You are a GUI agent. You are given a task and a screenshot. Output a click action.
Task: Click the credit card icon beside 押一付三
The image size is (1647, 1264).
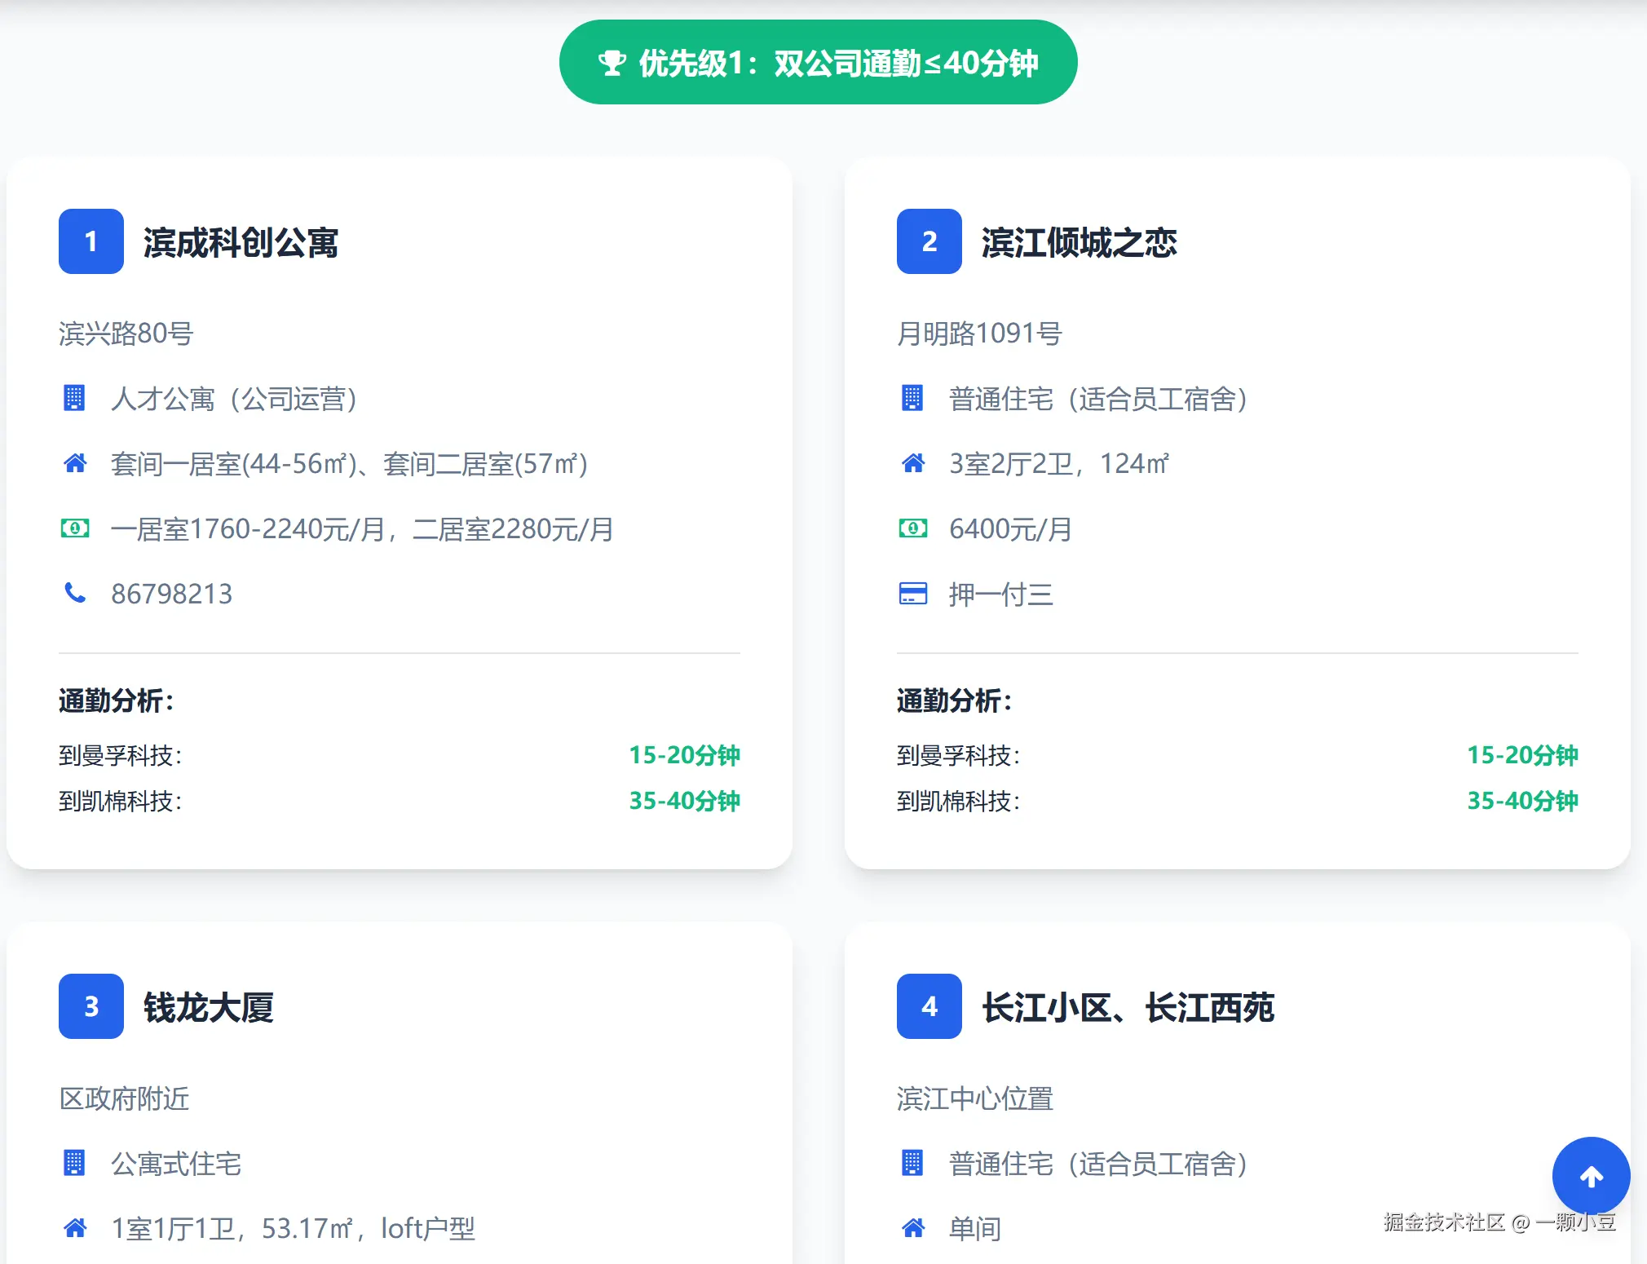(x=912, y=593)
